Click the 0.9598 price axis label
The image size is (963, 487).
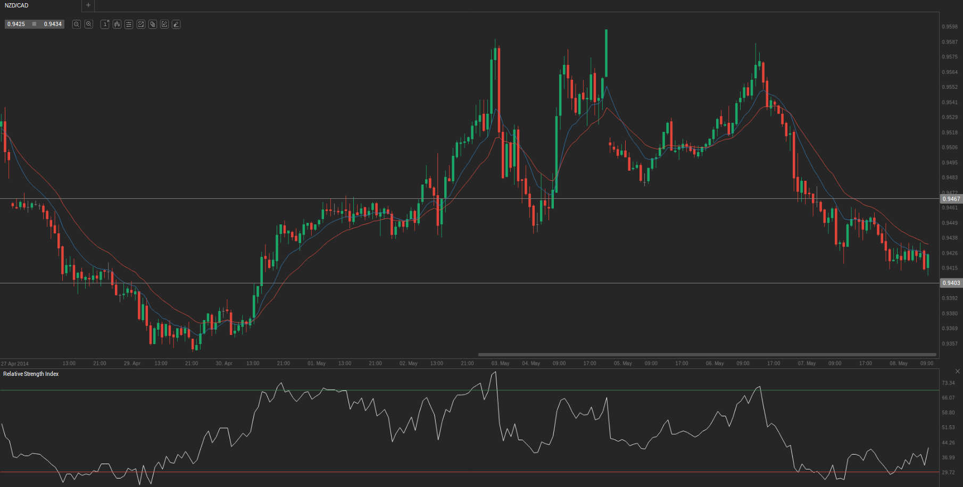click(950, 27)
